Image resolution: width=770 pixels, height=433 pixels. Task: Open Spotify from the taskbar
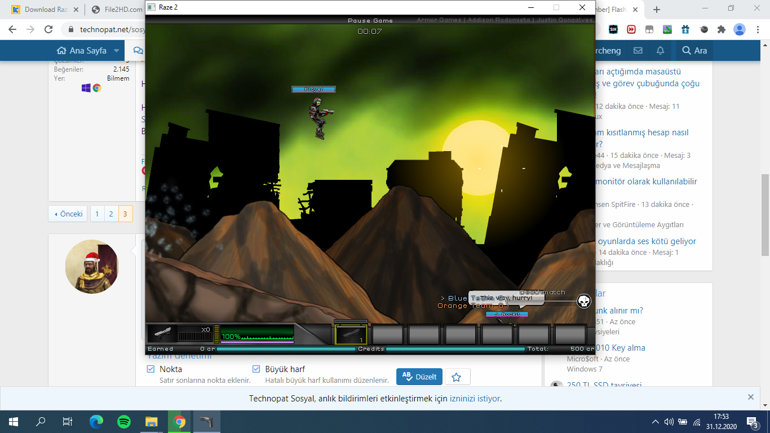click(x=124, y=421)
